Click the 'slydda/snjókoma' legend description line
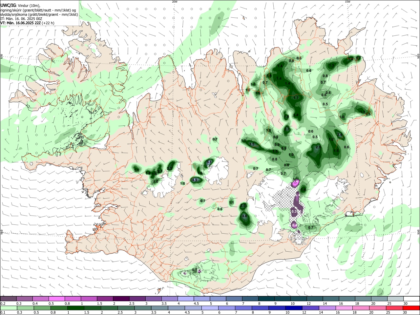Image resolution: width=420 pixels, height=315 pixels. pos(39,14)
